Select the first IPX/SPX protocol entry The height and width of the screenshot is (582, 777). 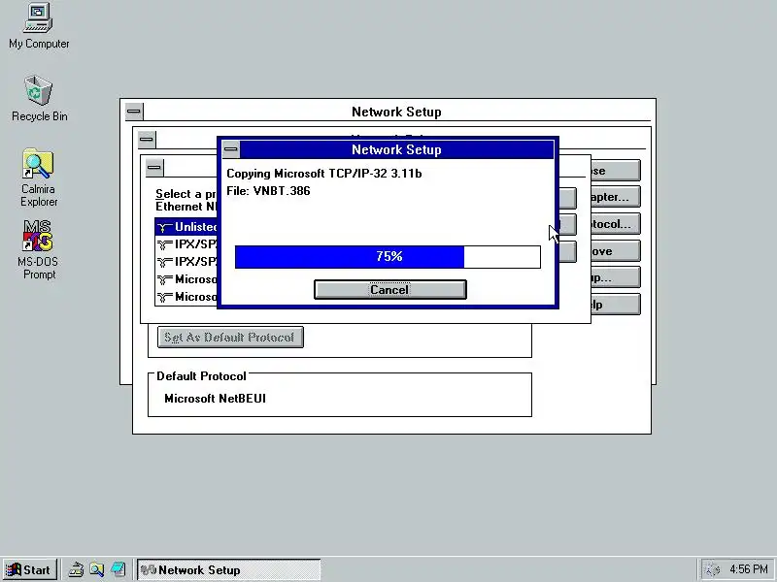click(x=186, y=244)
